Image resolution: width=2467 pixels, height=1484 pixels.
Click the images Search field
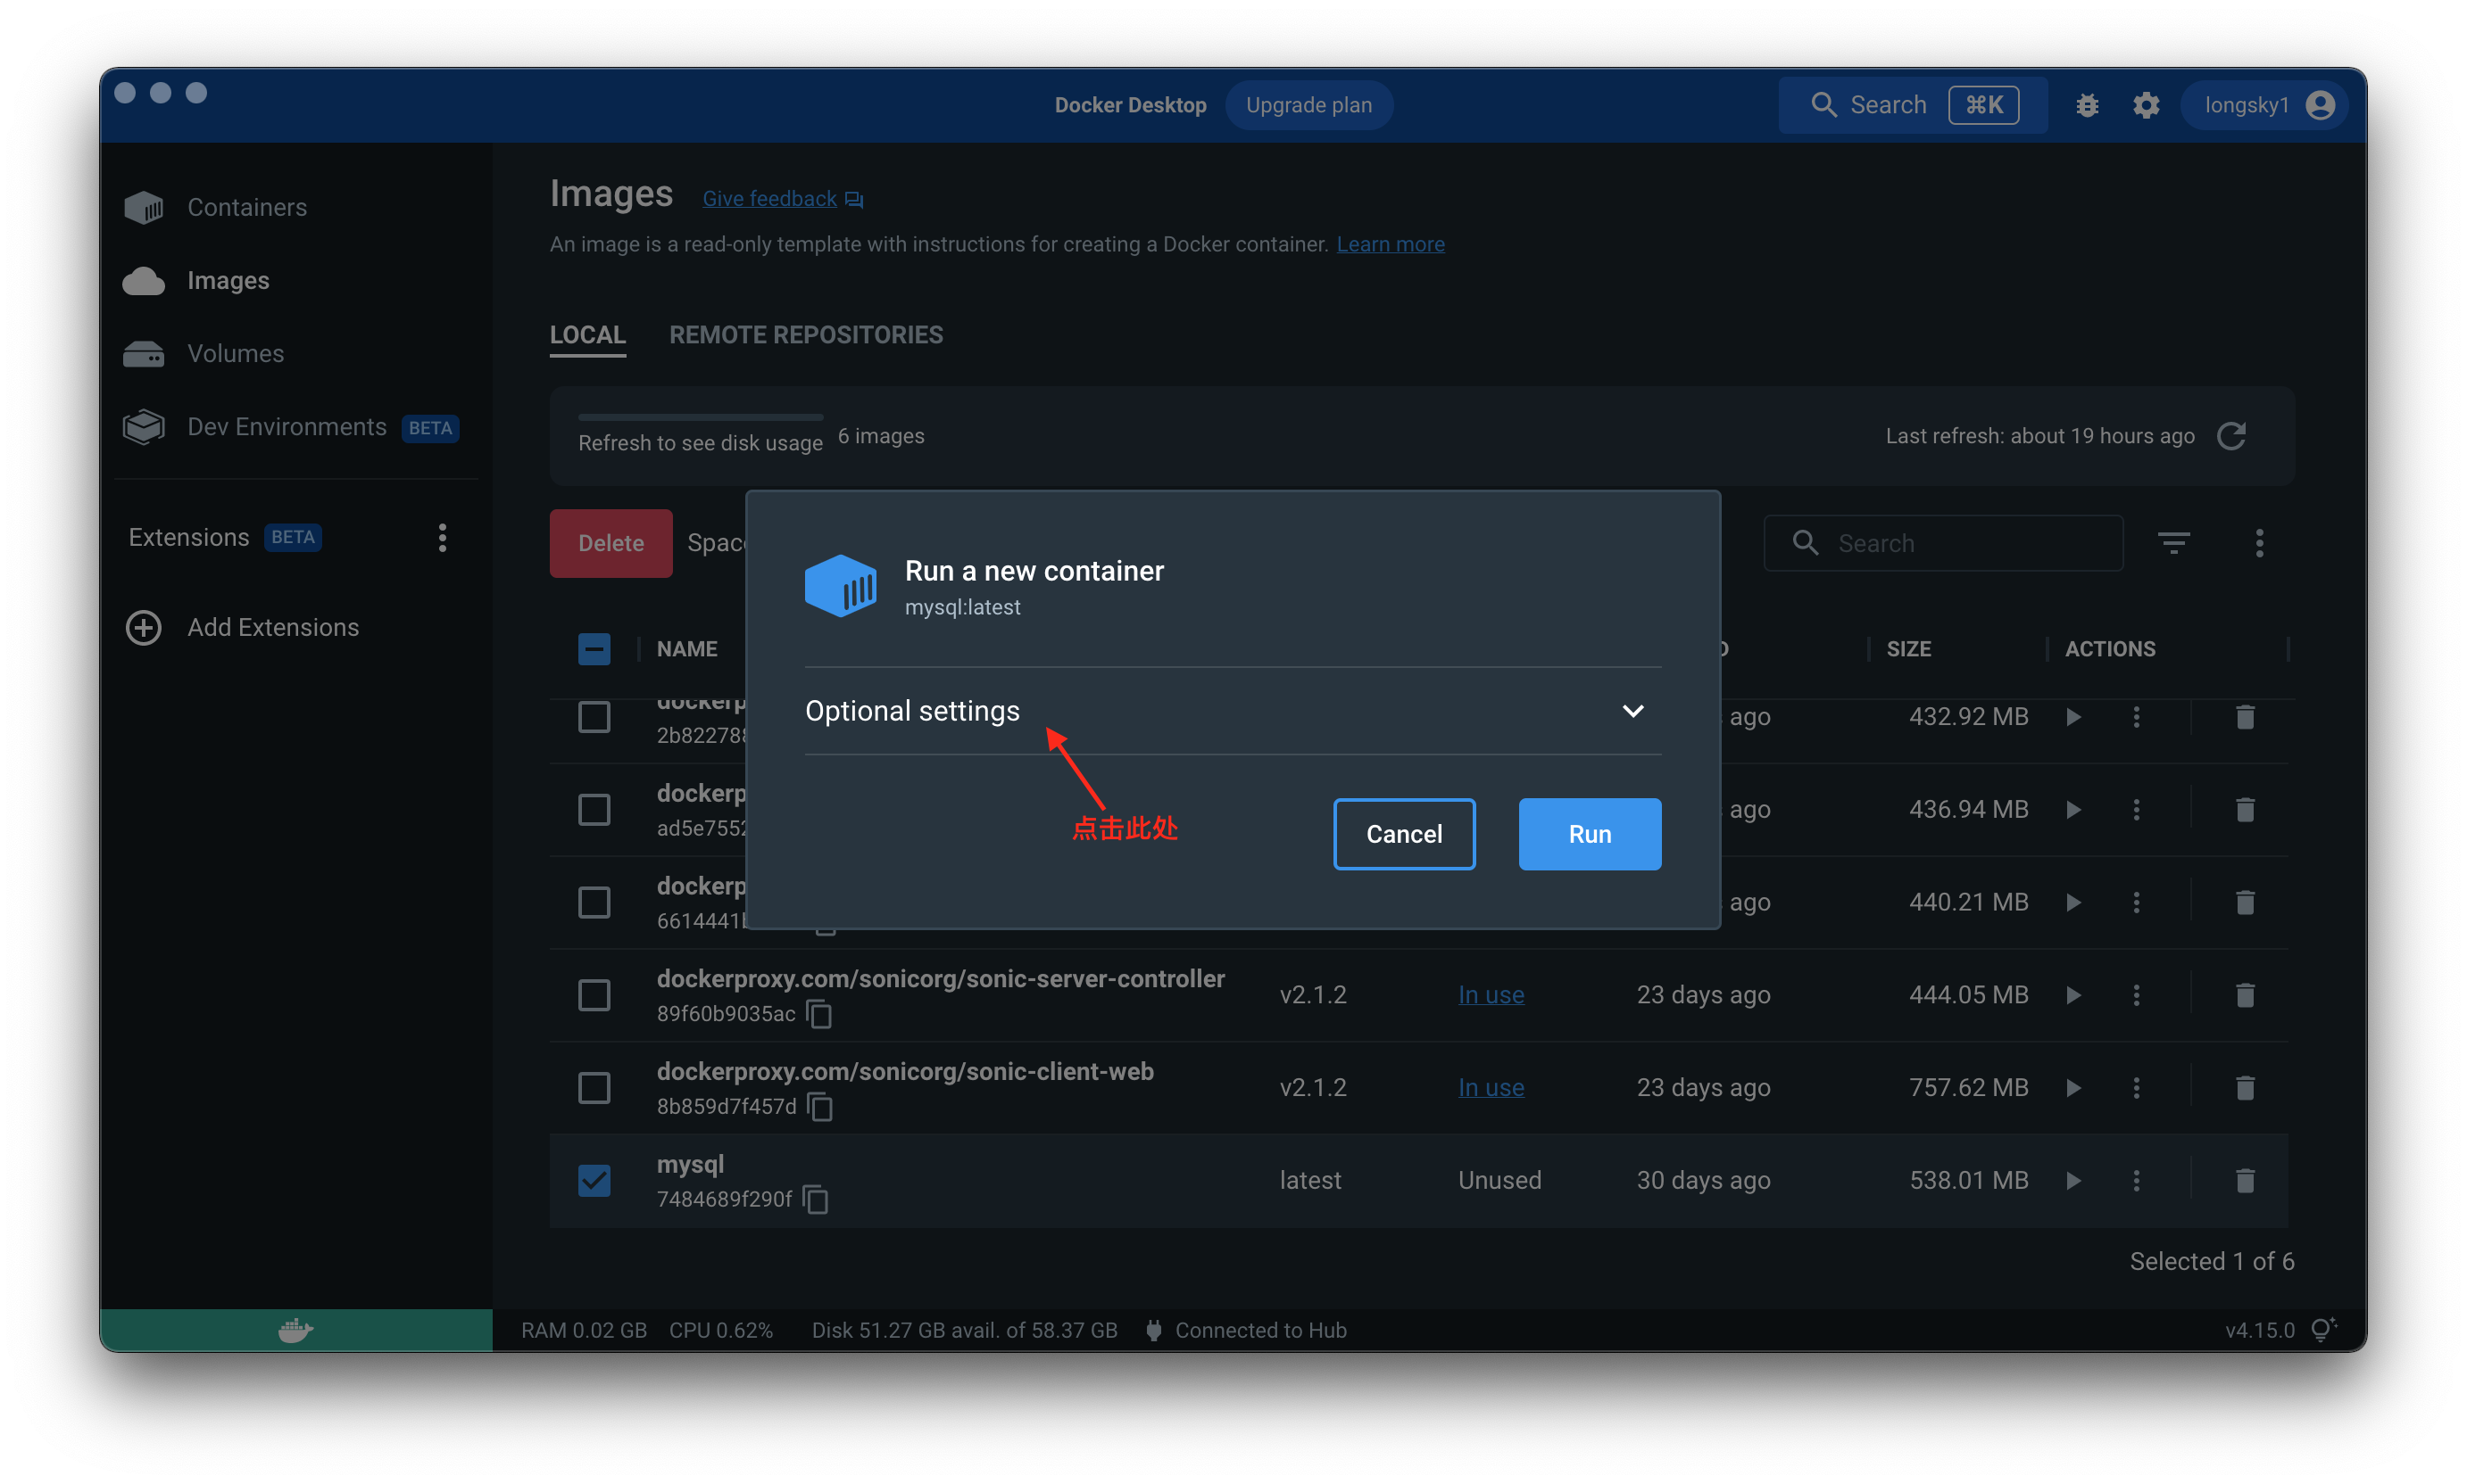click(x=1942, y=543)
